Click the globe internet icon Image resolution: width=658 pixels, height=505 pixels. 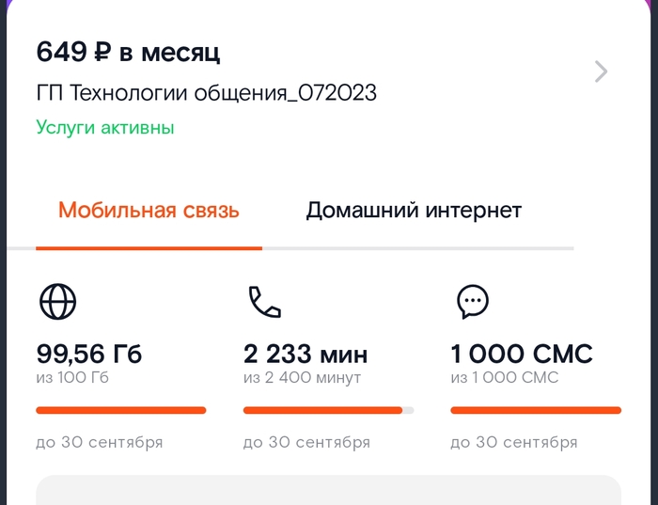(x=57, y=301)
